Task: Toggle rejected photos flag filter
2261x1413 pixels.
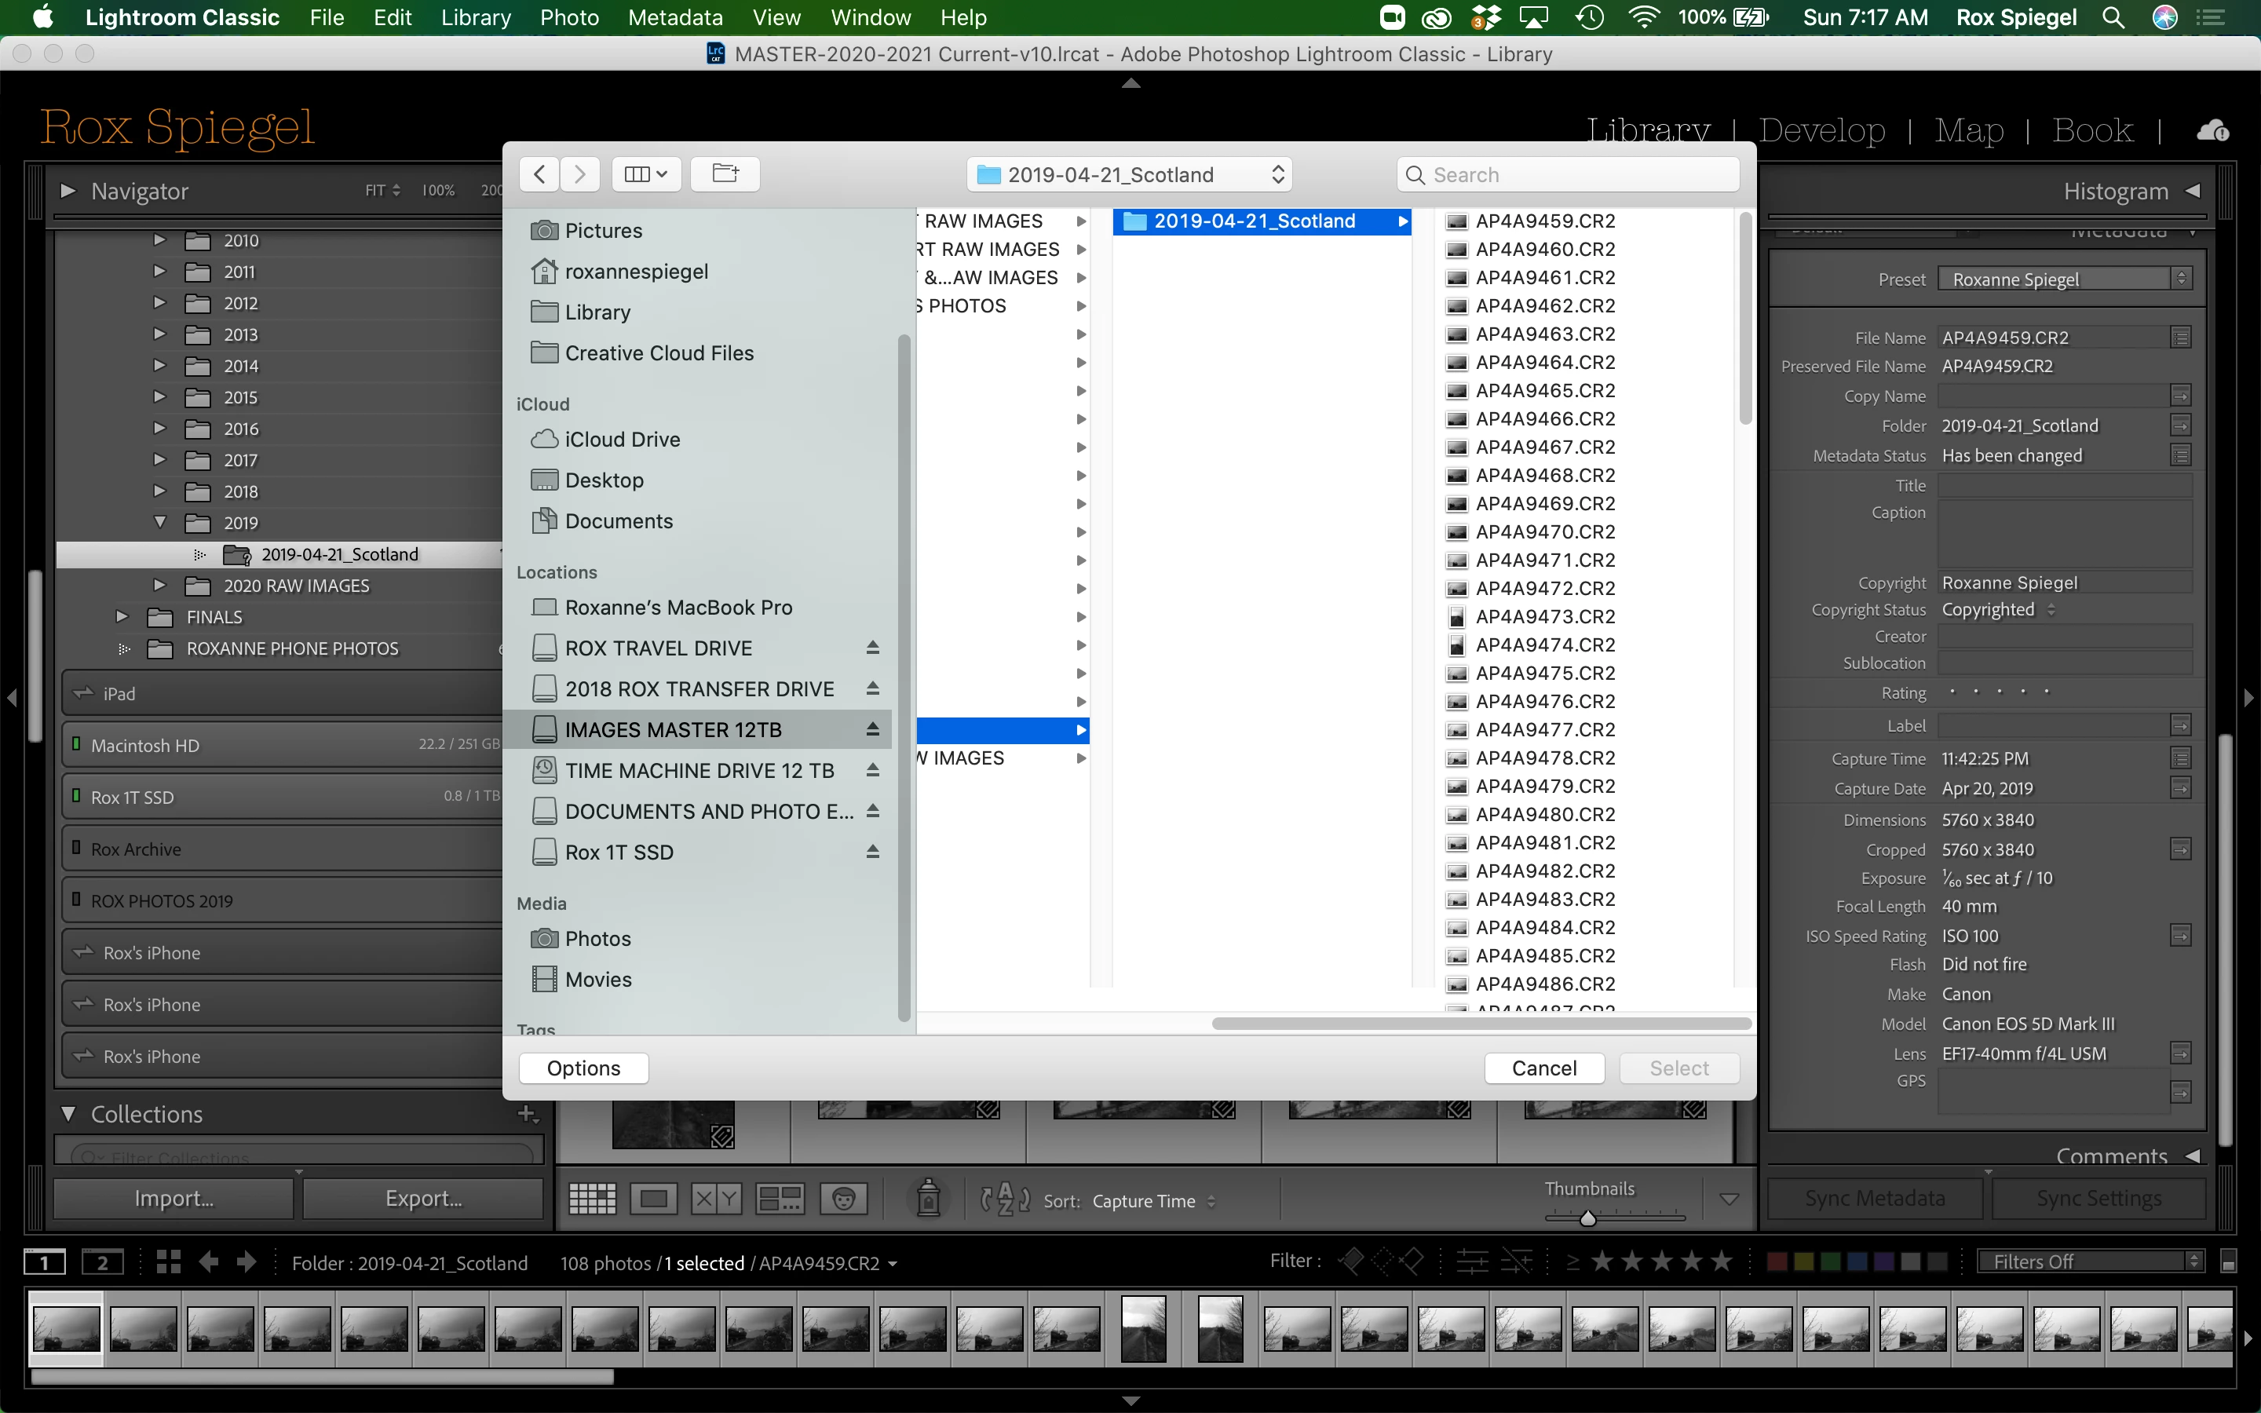Action: click(x=1412, y=1261)
